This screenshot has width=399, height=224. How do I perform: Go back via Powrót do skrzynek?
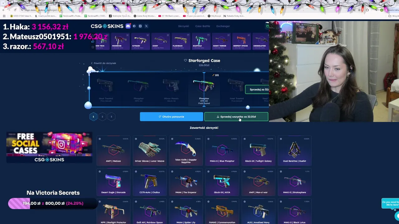pos(103,63)
